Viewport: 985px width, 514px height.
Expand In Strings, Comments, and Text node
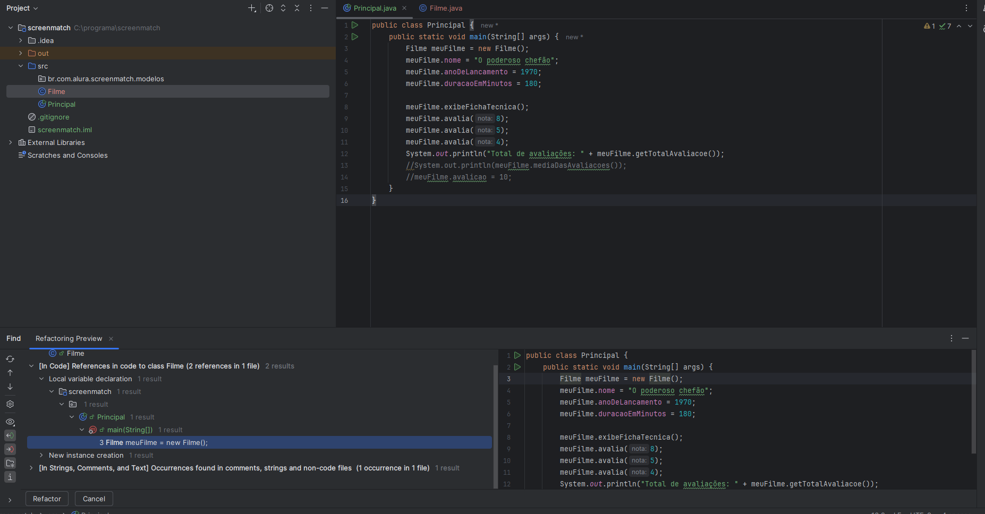(31, 468)
